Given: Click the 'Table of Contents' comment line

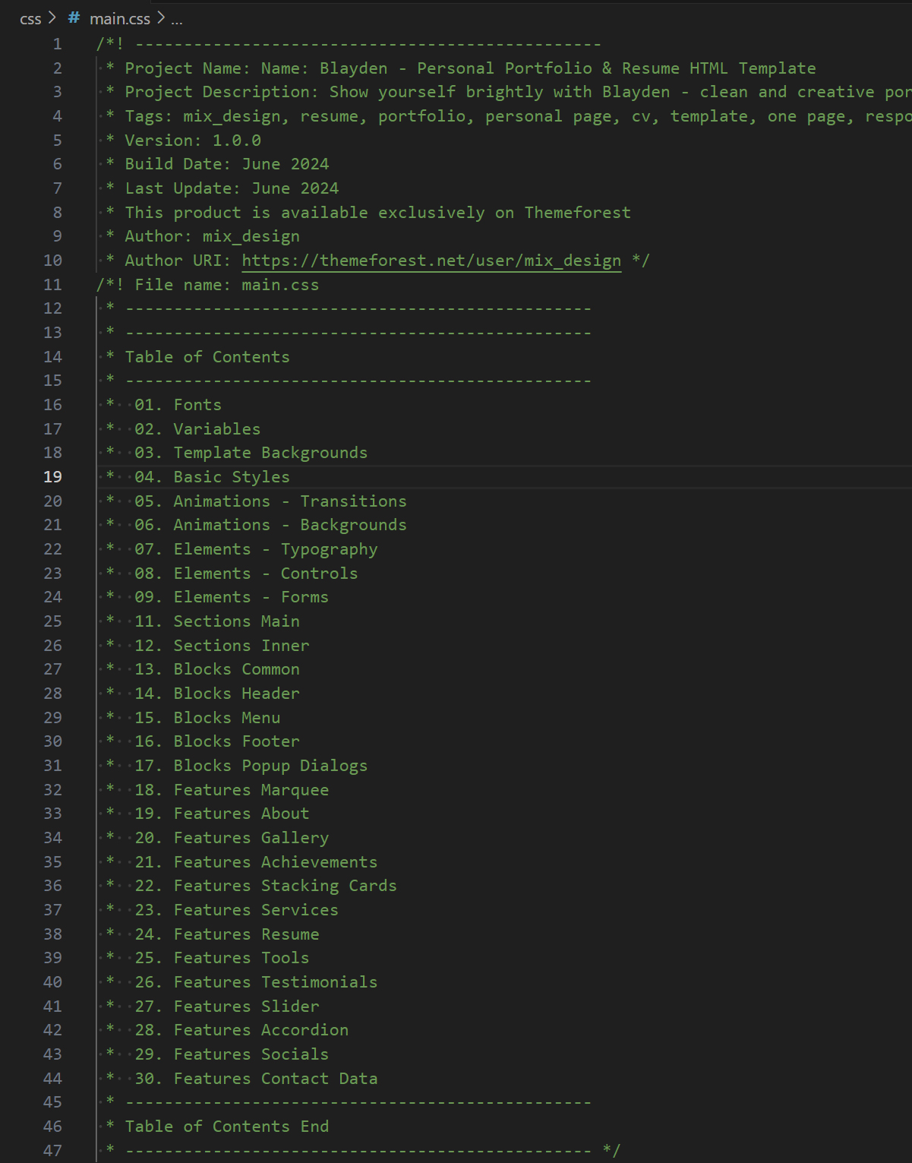Looking at the screenshot, I should click(207, 356).
